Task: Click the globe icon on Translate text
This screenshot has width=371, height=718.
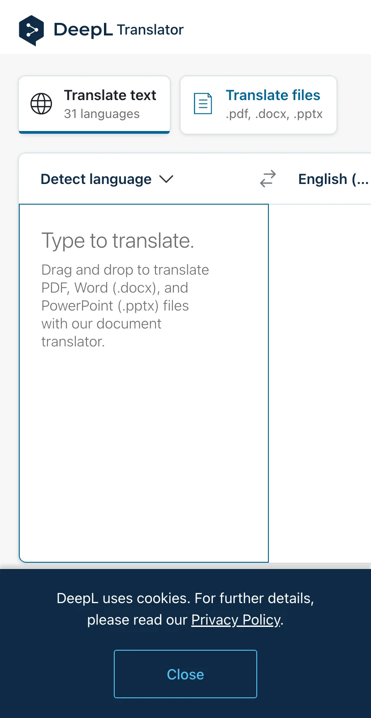Action: pyautogui.click(x=41, y=104)
